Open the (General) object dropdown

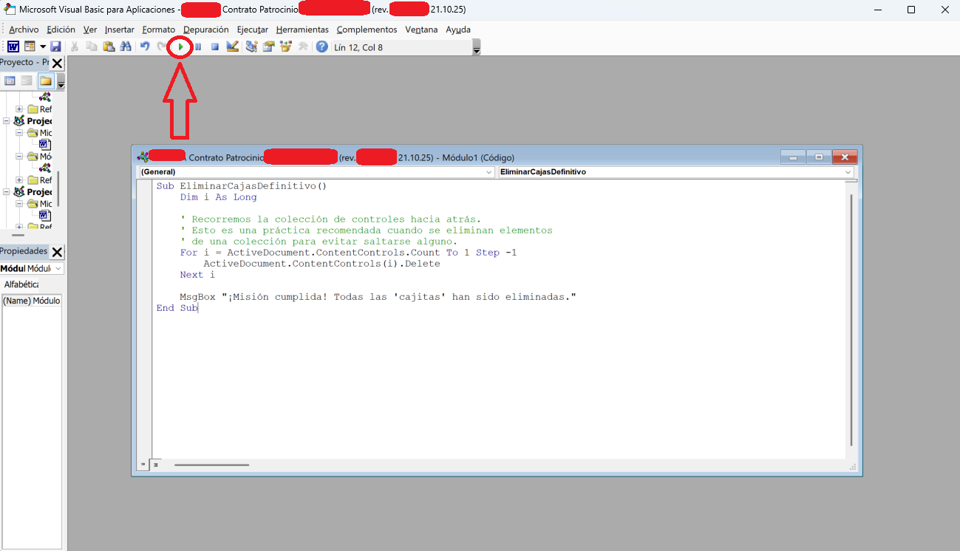pyautogui.click(x=488, y=171)
